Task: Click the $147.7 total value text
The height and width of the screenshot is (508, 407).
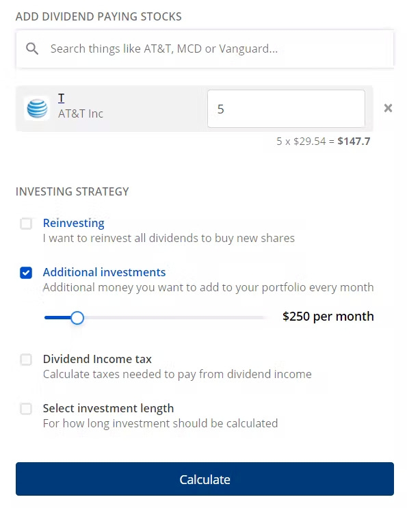Action: [354, 142]
